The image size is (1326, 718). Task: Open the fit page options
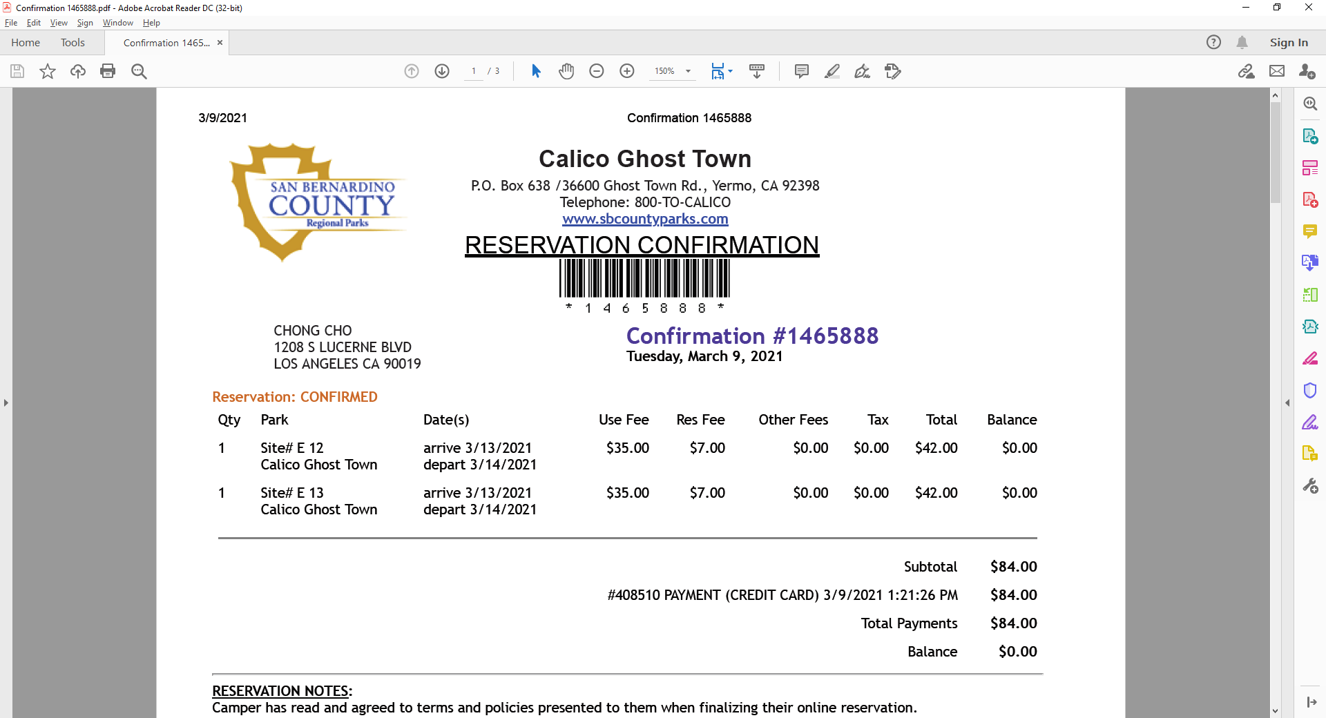point(722,71)
